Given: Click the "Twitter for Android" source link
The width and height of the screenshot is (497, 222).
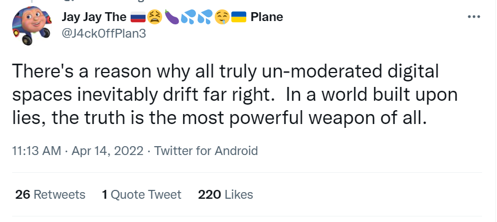Looking at the screenshot, I should (206, 151).
